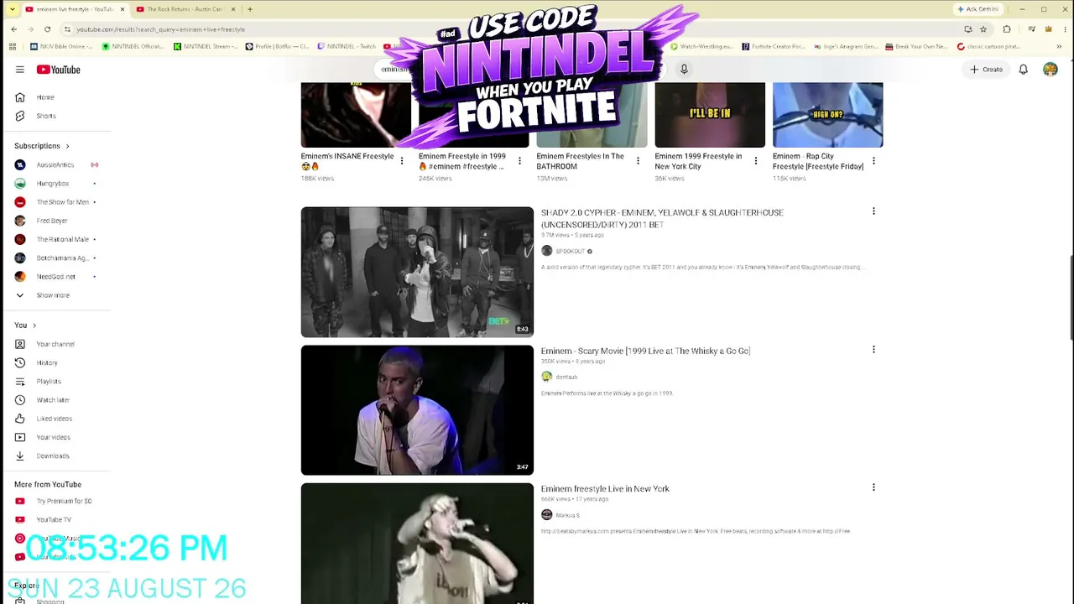The width and height of the screenshot is (1074, 604).
Task: Open the Inge's Anagram Generator bookmark
Action: (x=845, y=47)
